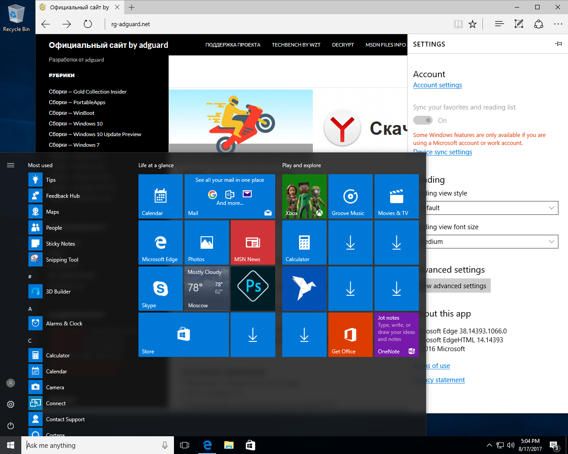Viewport: 568px width, 454px height.
Task: Open Alarms & Clock from app list
Action: point(80,324)
